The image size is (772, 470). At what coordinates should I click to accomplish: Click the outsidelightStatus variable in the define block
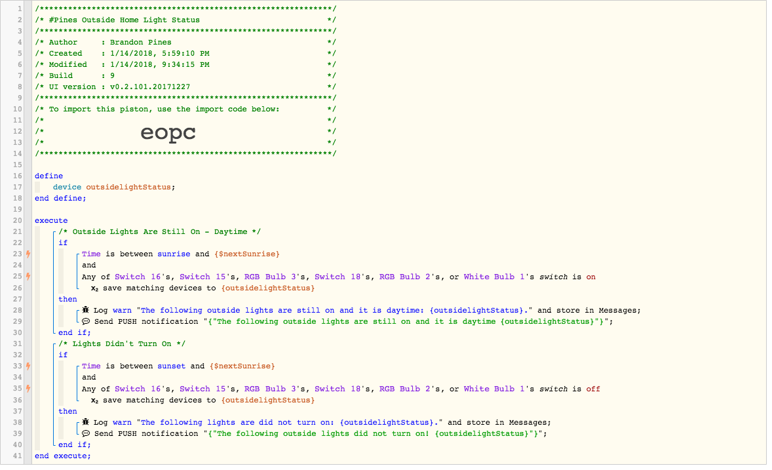pyautogui.click(x=128, y=187)
